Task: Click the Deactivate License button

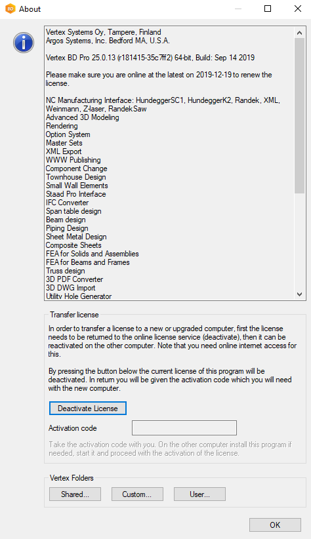Action: click(x=88, y=408)
